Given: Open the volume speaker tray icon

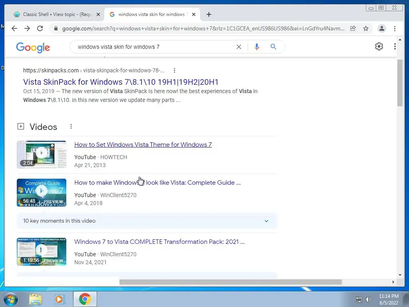Looking at the screenshot, I should click(x=369, y=299).
